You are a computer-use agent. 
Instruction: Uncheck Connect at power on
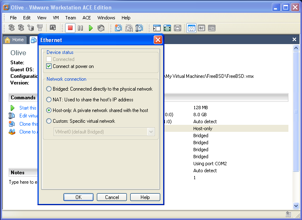point(49,66)
